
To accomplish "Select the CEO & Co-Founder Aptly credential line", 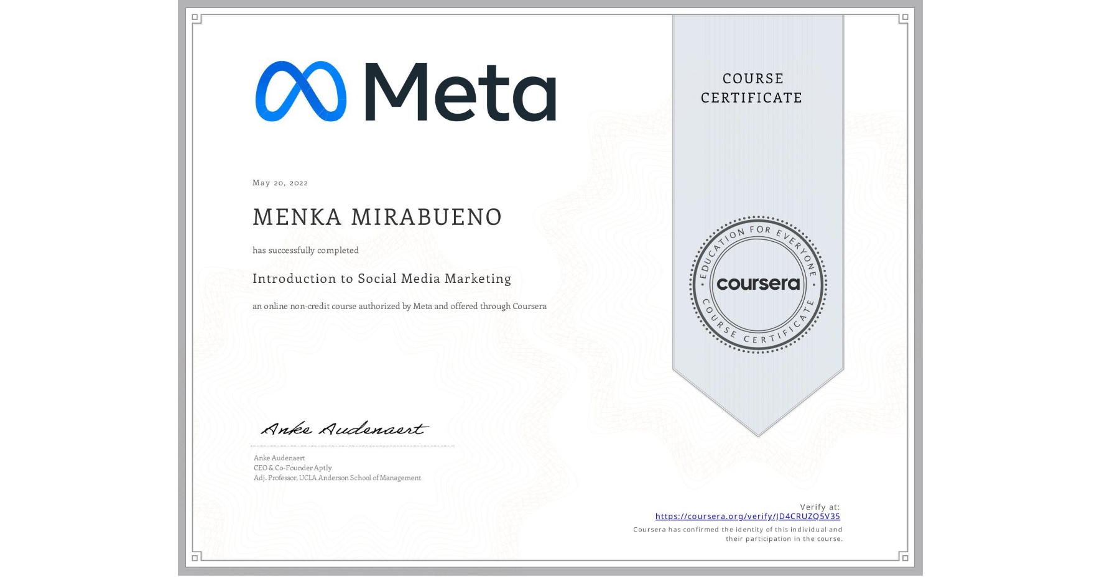I will 292,468.
